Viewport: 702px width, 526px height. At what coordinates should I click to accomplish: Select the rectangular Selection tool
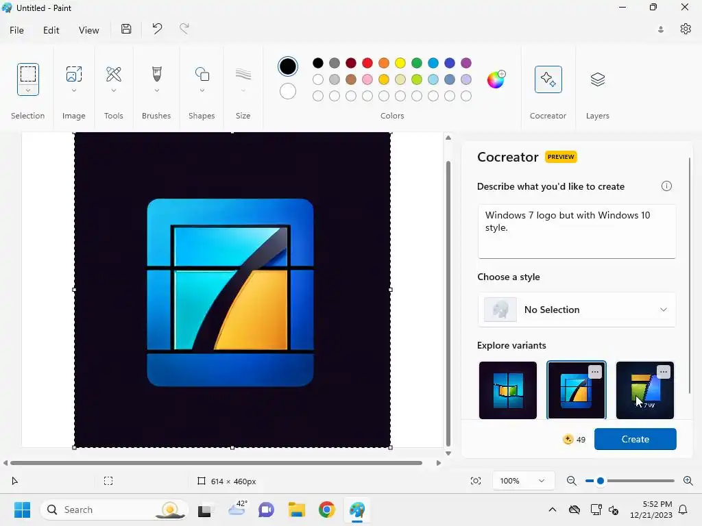tap(27, 74)
